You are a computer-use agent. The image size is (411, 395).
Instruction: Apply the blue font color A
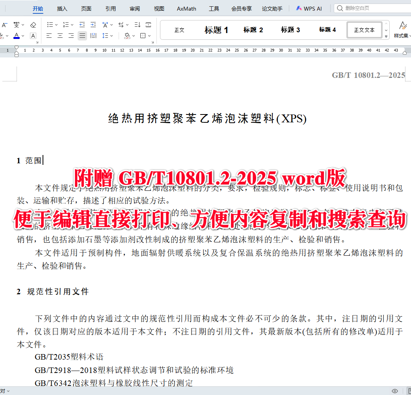coord(17,35)
